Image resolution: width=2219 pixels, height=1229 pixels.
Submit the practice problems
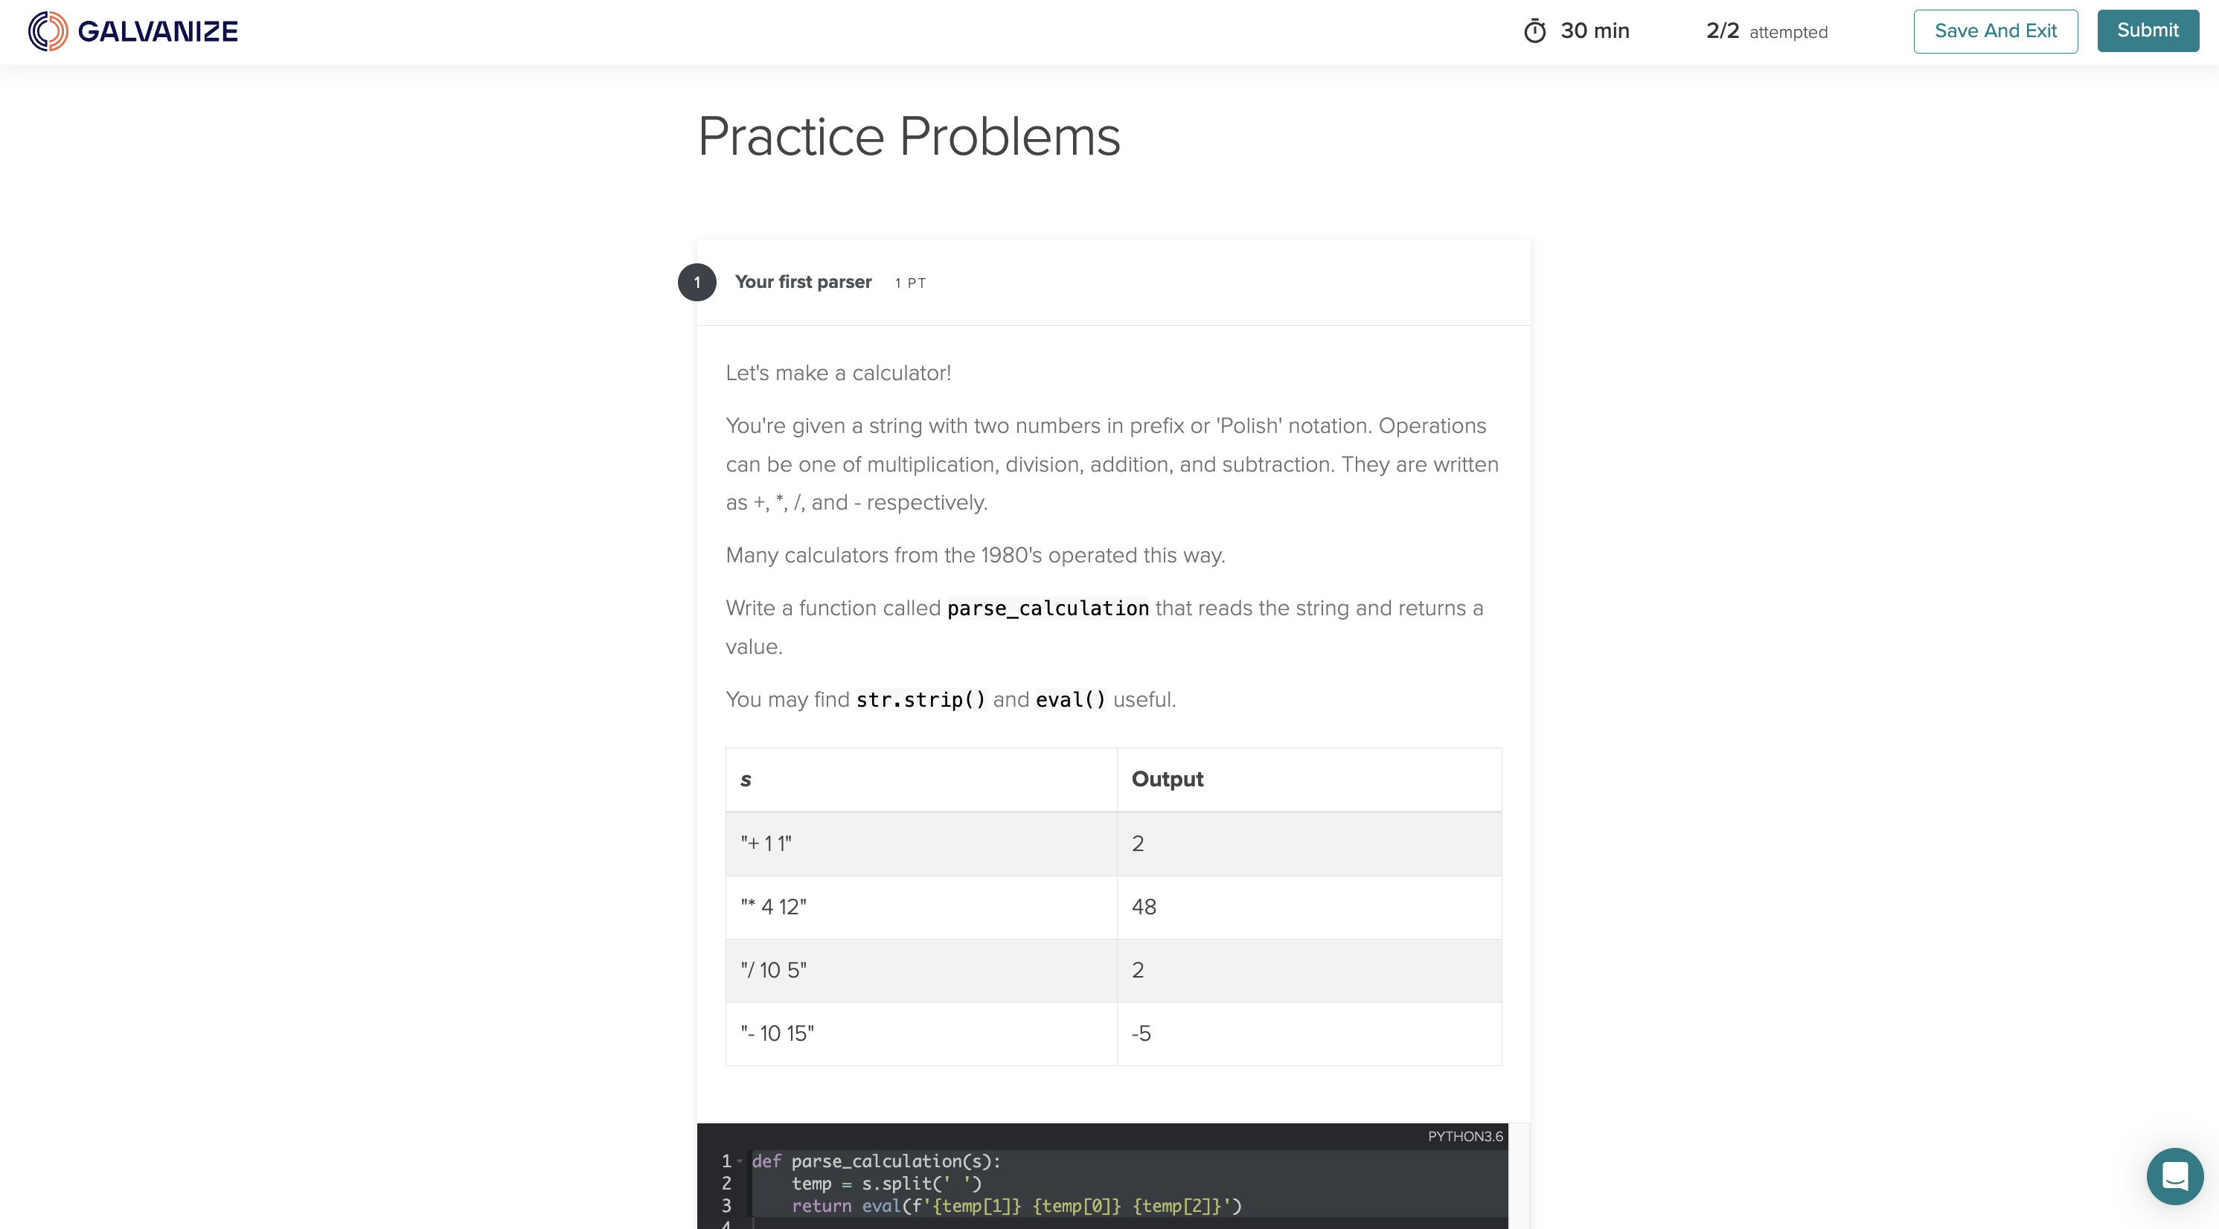[2148, 31]
